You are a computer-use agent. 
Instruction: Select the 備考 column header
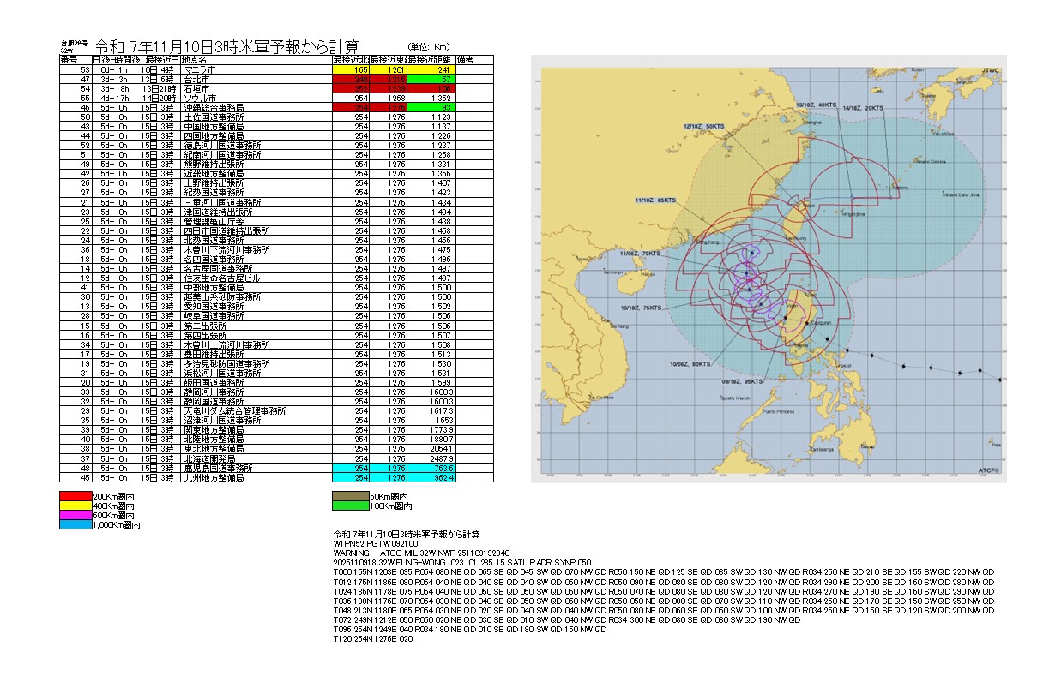click(466, 60)
